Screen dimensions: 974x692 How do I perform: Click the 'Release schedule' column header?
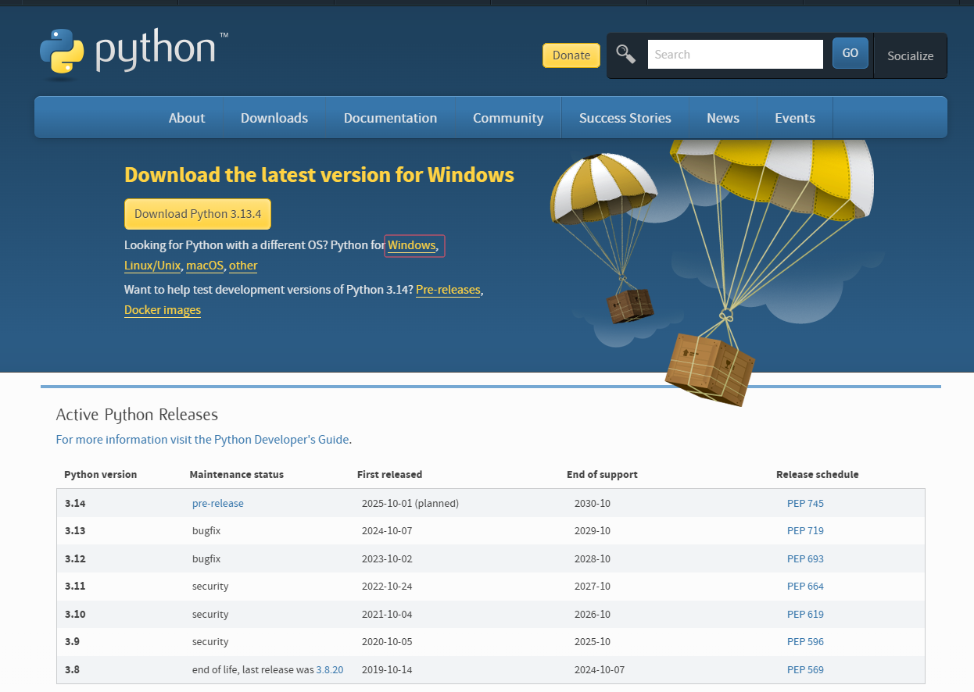818,475
